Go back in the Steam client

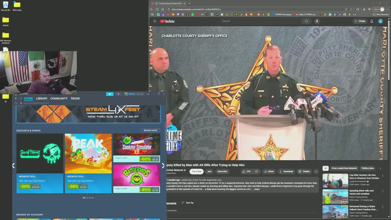[16, 98]
